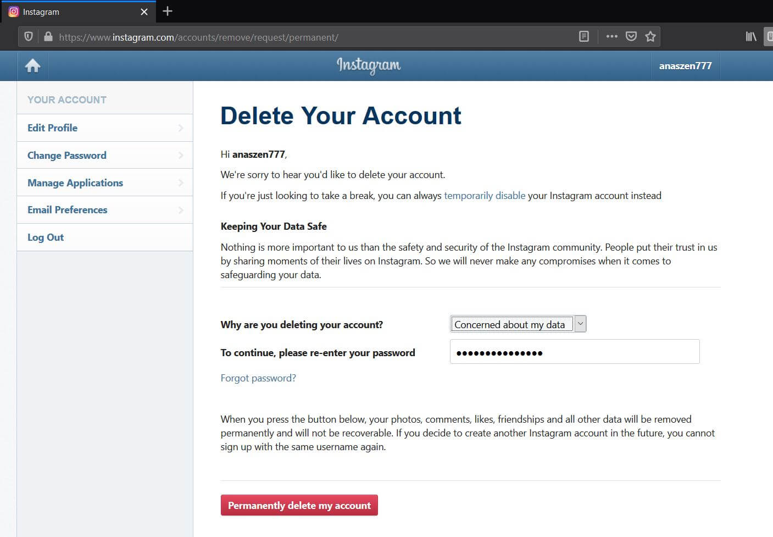This screenshot has height=537, width=773.
Task: Click the YOUR ACCOUNT sidebar heading
Action: (67, 100)
